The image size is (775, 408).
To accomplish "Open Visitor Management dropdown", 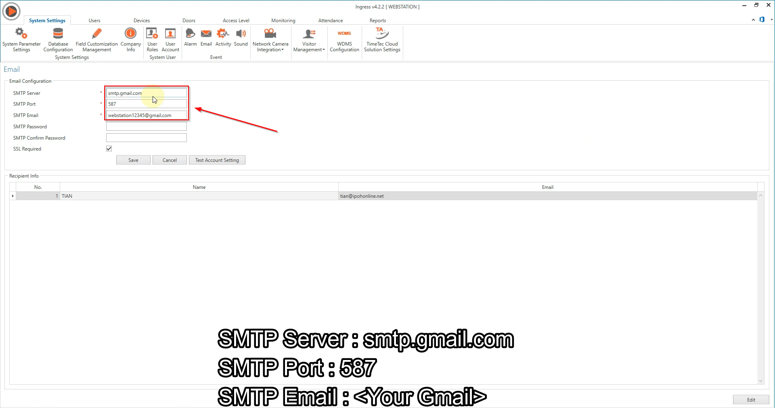I will click(309, 40).
